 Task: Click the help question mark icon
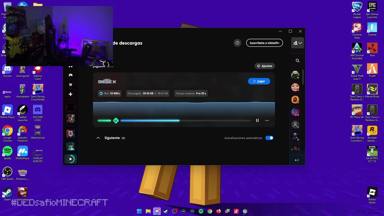coord(237,43)
